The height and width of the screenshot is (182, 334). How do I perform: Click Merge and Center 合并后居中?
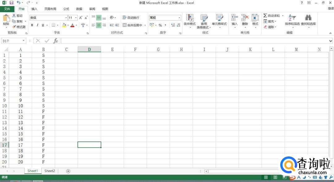pos(133,25)
